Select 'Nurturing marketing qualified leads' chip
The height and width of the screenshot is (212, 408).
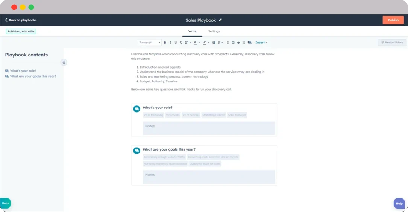point(165,164)
